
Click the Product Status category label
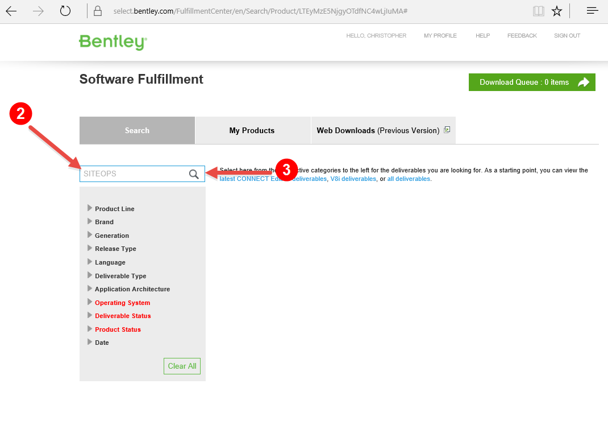(118, 329)
